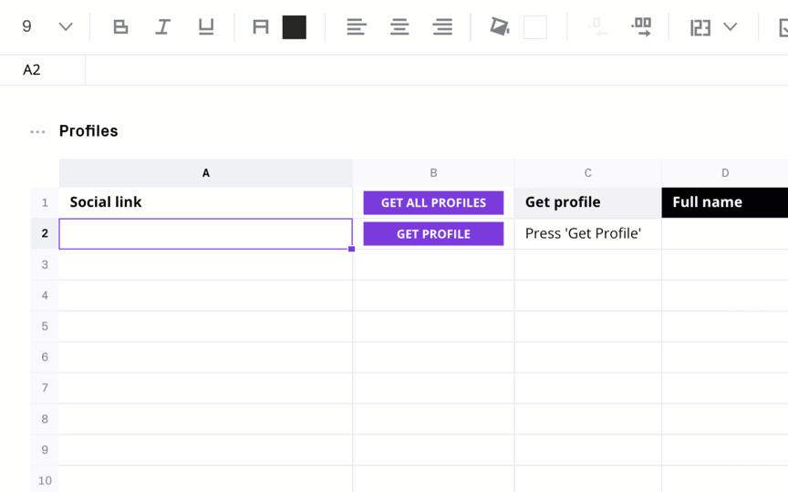788x492 pixels.
Task: Center align the cell text
Action: point(399,26)
